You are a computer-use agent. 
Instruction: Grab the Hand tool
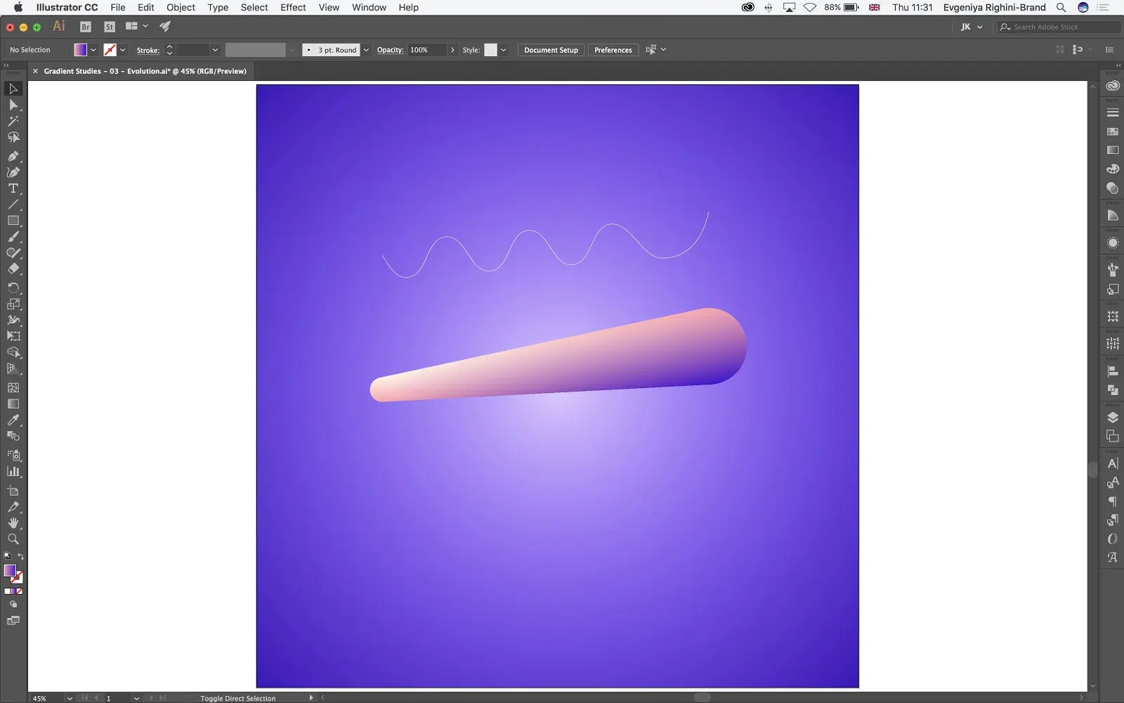(x=13, y=522)
